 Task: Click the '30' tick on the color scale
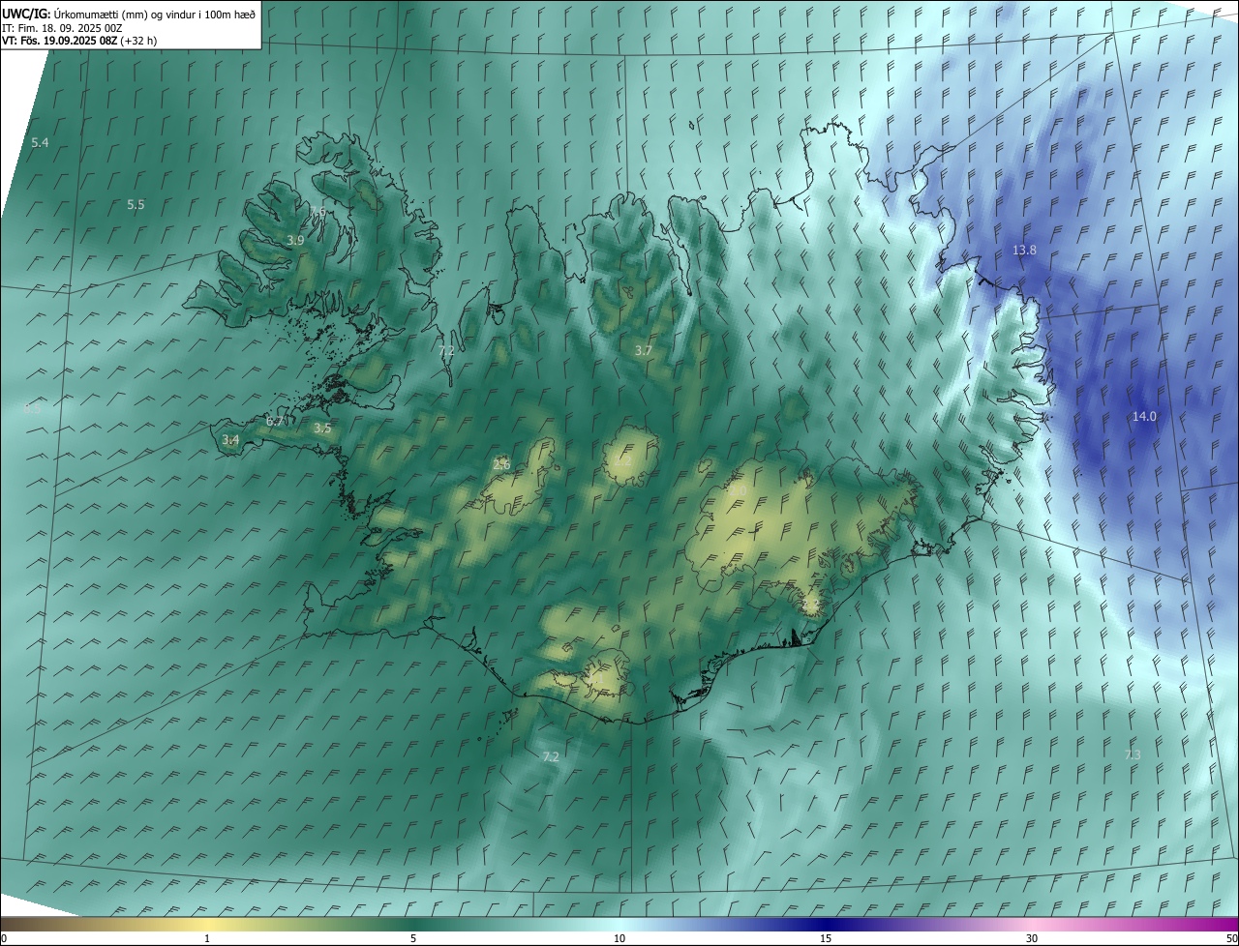click(x=1032, y=938)
